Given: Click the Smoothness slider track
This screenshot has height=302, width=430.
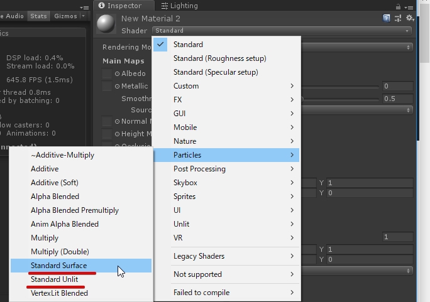Looking at the screenshot, I should 340,99.
